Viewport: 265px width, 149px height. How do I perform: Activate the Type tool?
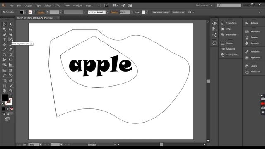(5, 40)
